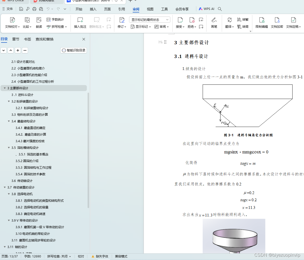The image size is (304, 260).
Task: Collapse the 3 主要部件设计 tree node
Action: point(5,88)
